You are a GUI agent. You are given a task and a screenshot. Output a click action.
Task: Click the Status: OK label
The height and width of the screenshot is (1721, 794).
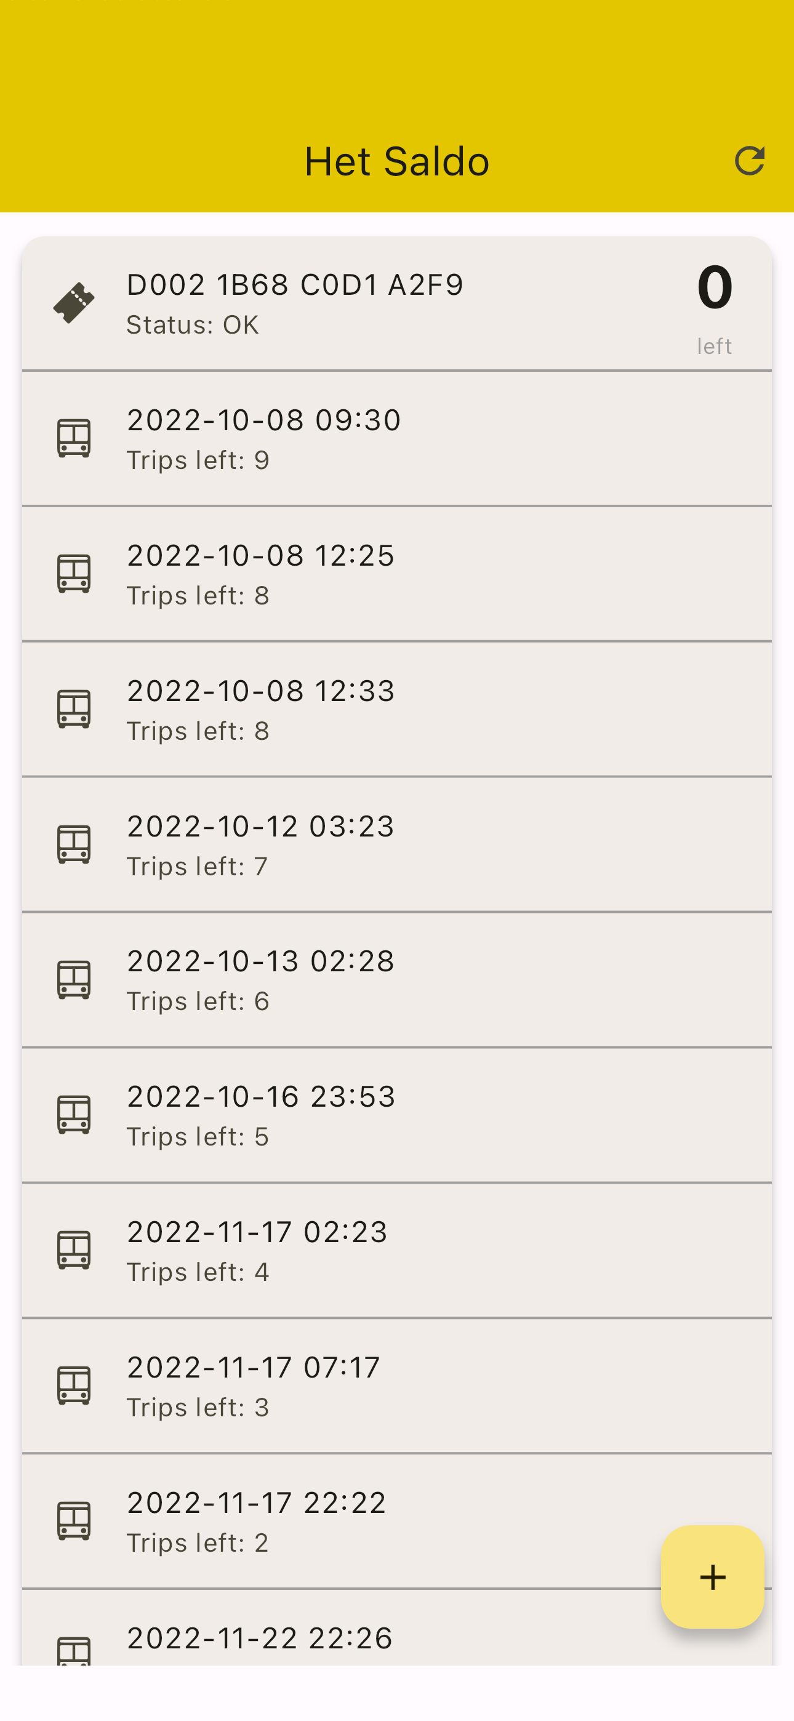click(193, 326)
